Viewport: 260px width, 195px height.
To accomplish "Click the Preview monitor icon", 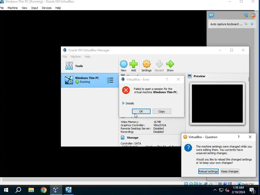I will point(189,76).
